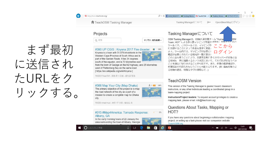The image size is (260, 146).
Task: Open PowerPoint from the taskbar
Action: click(169, 128)
